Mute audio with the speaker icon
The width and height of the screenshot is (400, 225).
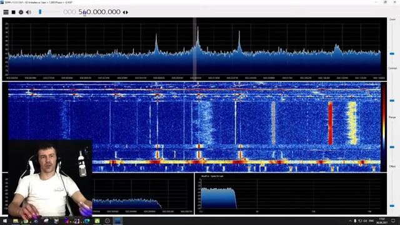29,12
